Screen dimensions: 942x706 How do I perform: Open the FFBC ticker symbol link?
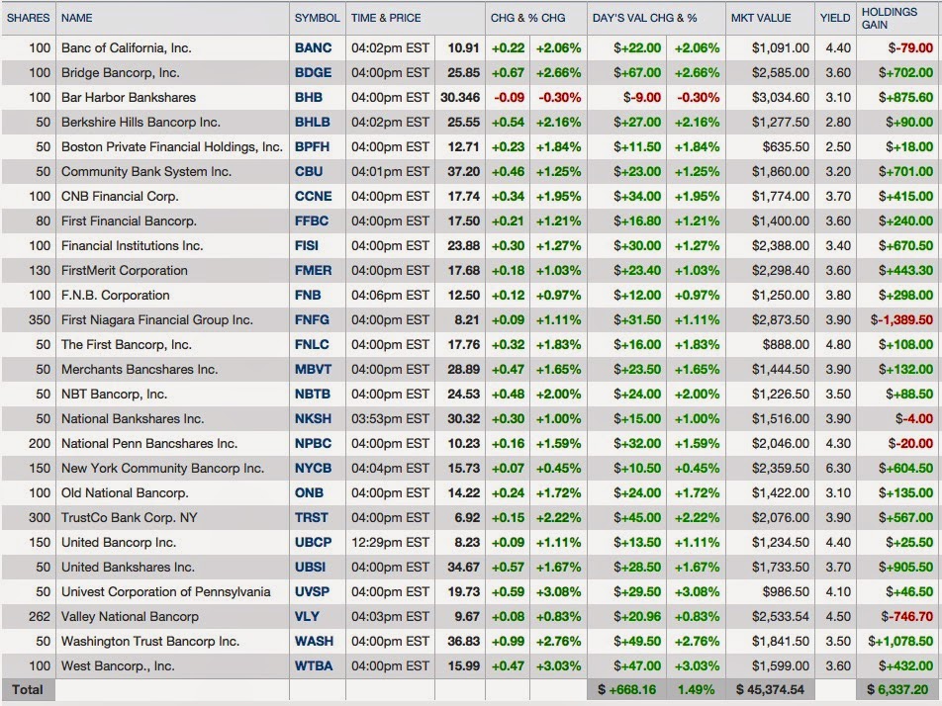point(311,221)
